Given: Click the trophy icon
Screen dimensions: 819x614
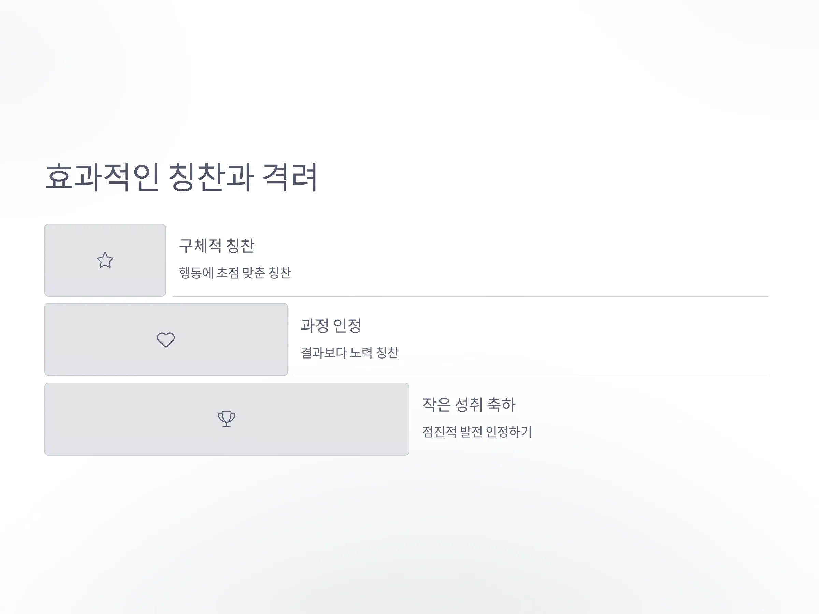Looking at the screenshot, I should pyautogui.click(x=227, y=419).
